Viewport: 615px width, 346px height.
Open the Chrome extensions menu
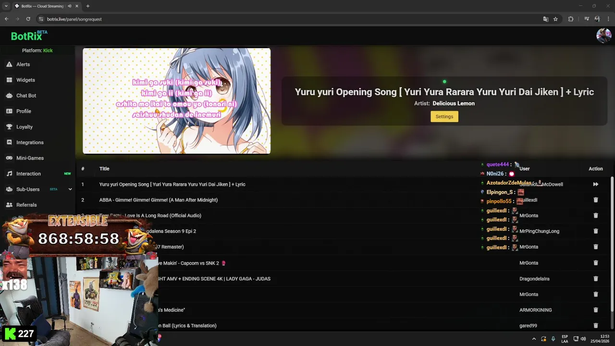click(x=571, y=19)
